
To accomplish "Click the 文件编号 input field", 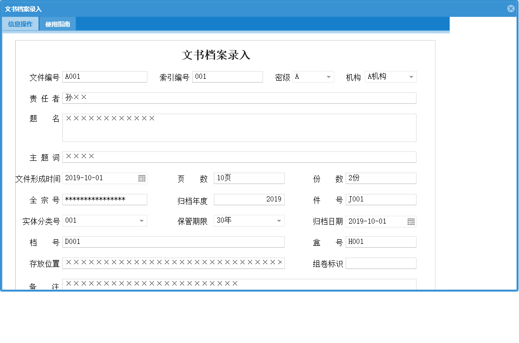I will (105, 76).
